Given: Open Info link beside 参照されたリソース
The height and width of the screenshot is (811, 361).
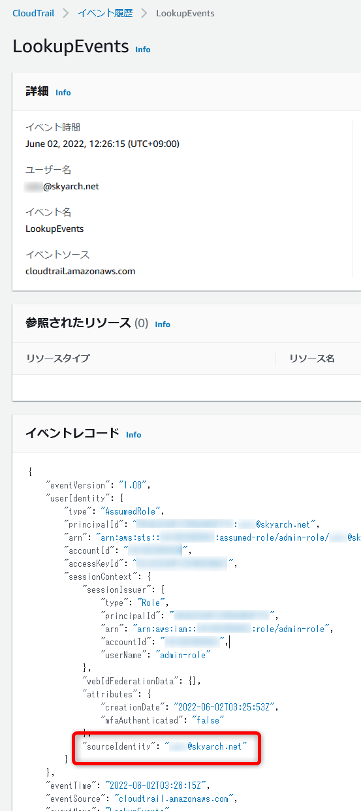Looking at the screenshot, I should [x=163, y=325].
